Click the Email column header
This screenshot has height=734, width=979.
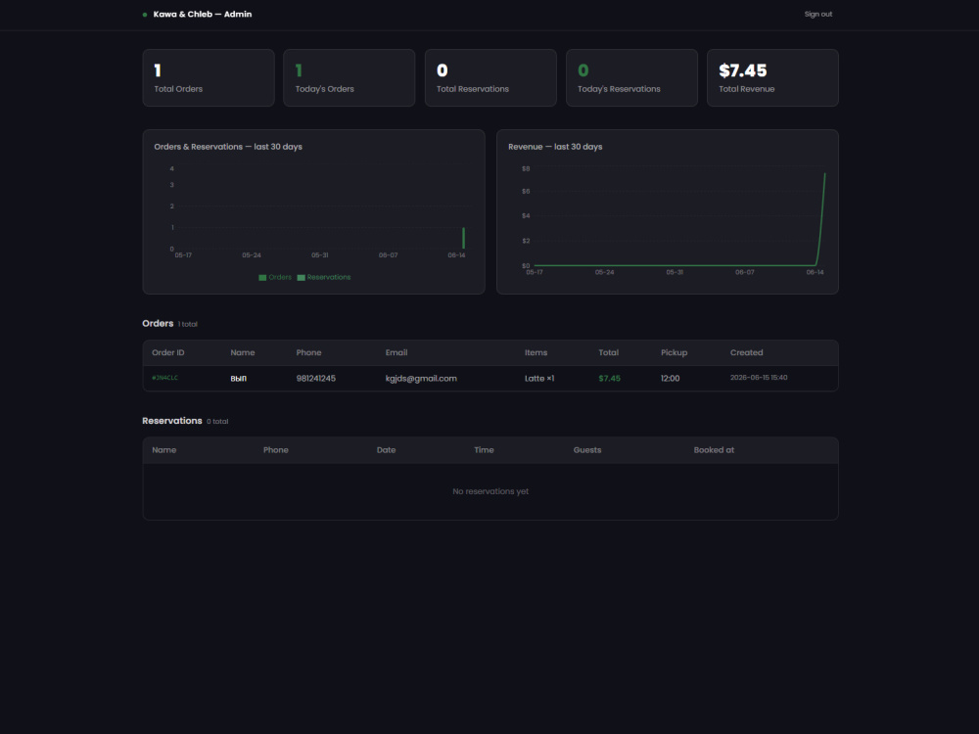point(396,352)
